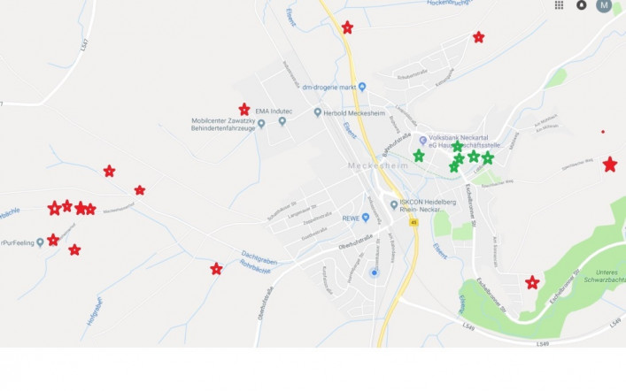Open the dm-drogerie markt place label
Screen dimensions: 626x391
[x=329, y=87]
